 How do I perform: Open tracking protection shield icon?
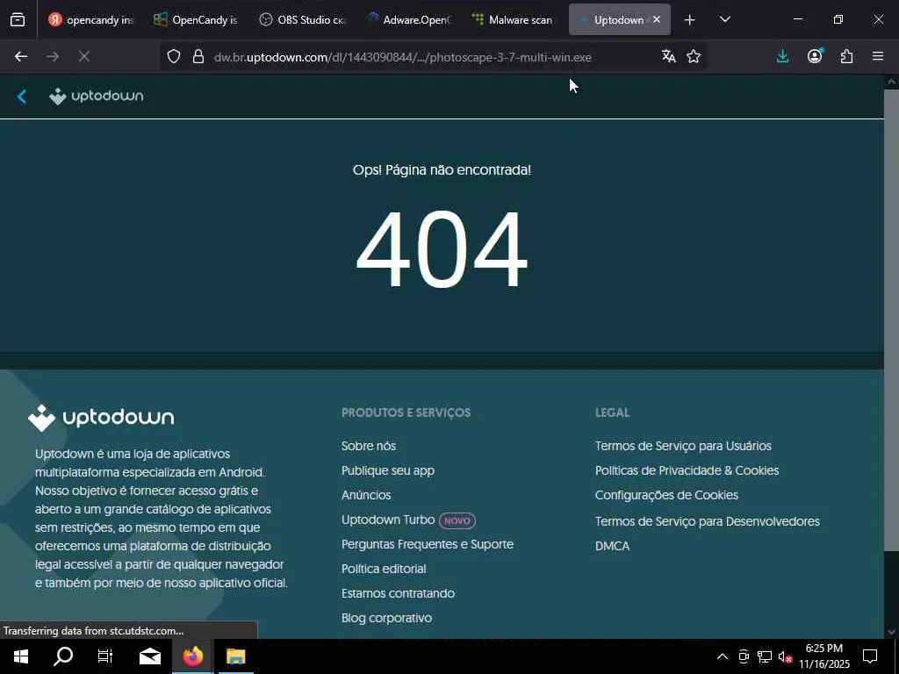[174, 57]
